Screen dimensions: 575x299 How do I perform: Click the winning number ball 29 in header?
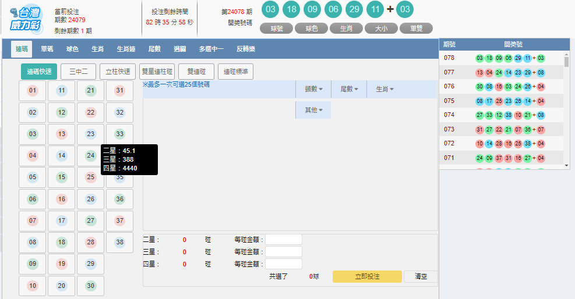click(x=354, y=9)
